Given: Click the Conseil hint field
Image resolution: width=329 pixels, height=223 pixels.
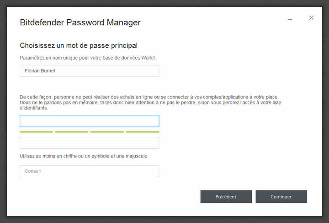Looking at the screenshot, I should (x=90, y=171).
